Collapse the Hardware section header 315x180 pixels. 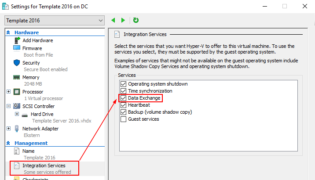(8, 32)
